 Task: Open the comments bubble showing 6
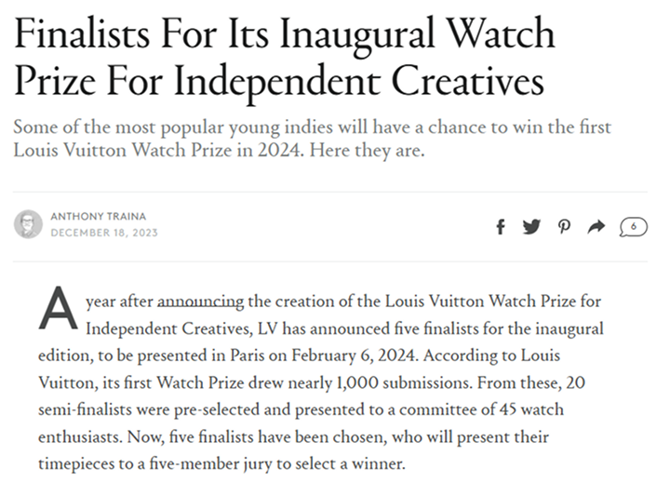pos(633,227)
